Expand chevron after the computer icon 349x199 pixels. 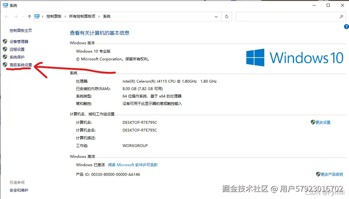click(43, 16)
